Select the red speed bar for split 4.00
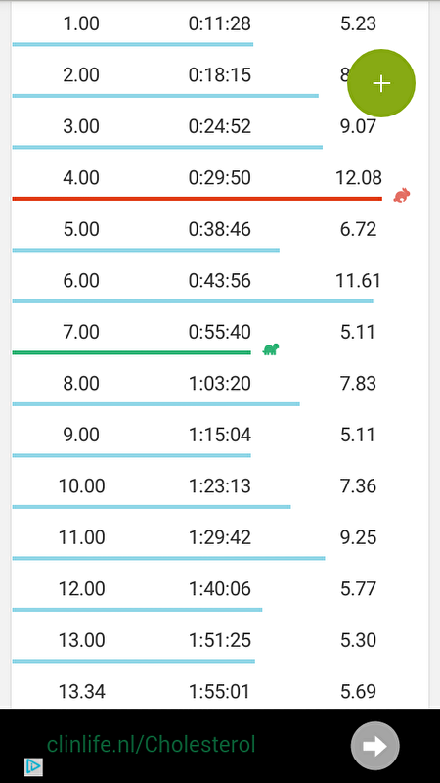Image resolution: width=440 pixels, height=783 pixels. coord(198,199)
